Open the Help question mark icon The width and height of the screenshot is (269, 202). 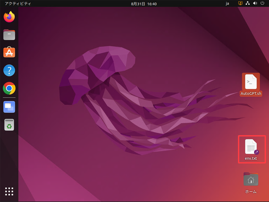coord(9,70)
